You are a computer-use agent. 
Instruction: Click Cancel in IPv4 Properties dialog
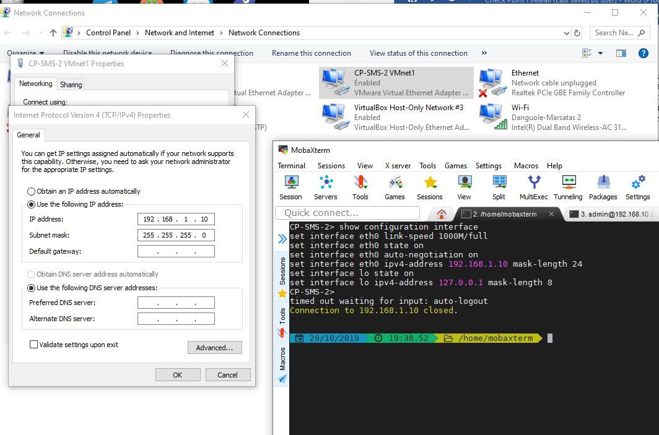pyautogui.click(x=228, y=375)
